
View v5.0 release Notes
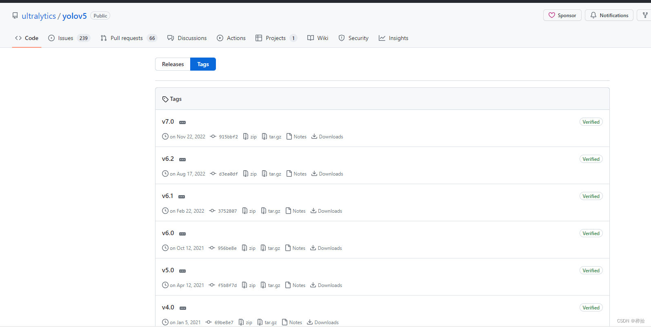pyautogui.click(x=296, y=285)
